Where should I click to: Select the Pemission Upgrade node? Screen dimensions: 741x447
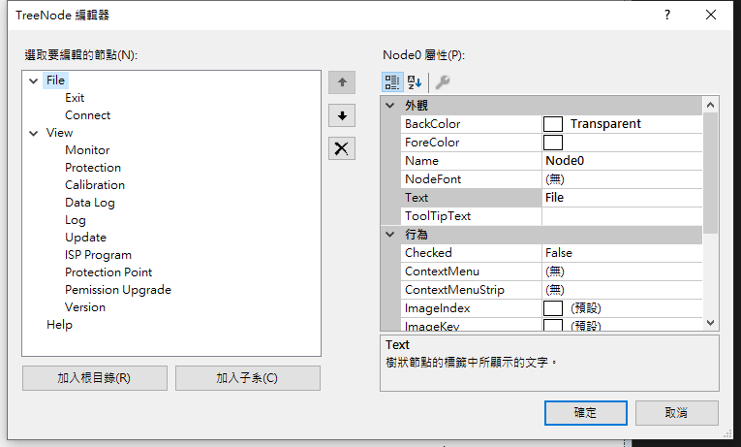(118, 290)
